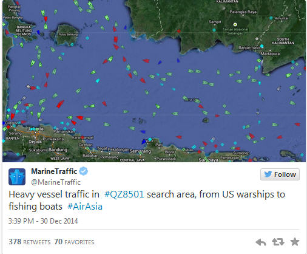Open the #QZ8501 hashtag link

coord(124,194)
